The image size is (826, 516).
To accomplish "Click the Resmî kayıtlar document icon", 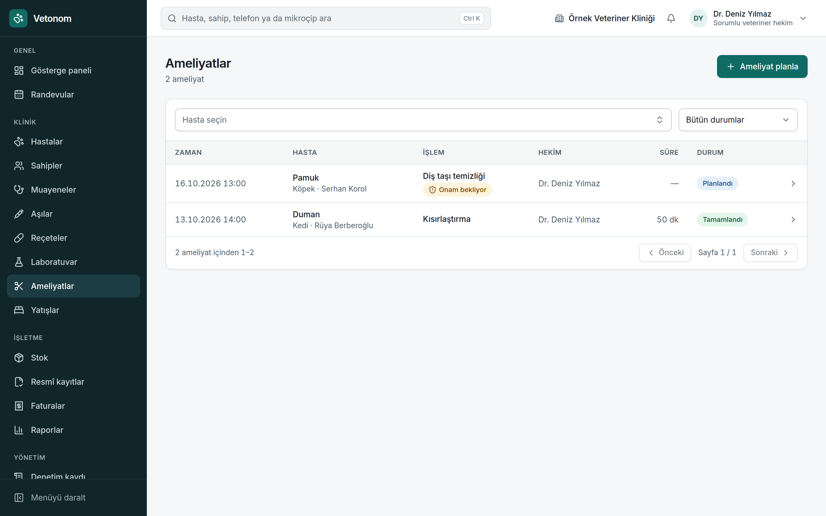I will coord(19,382).
